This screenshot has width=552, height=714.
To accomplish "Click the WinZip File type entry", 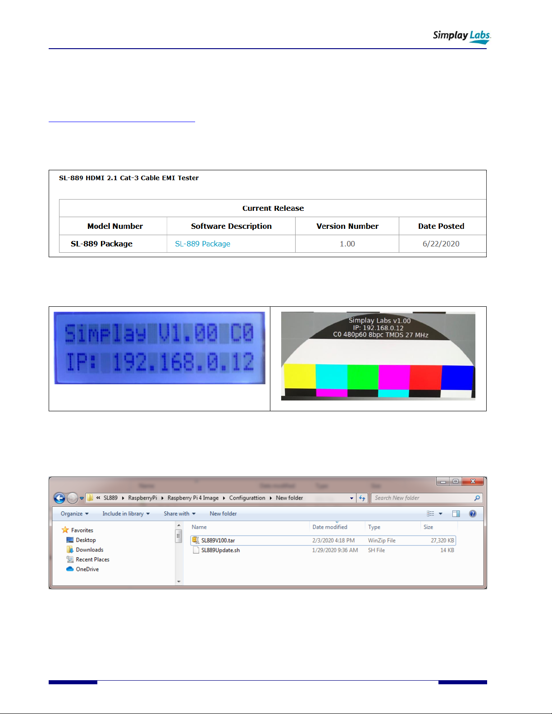I will 382,541.
